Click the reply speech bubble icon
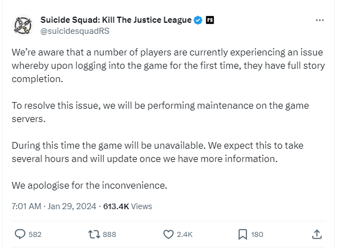Viewport: 339px width, 248px height. pyautogui.click(x=20, y=234)
